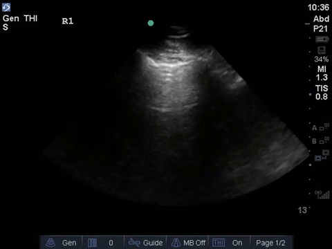
Task: Toggle the needle Guide option
Action: click(145, 243)
